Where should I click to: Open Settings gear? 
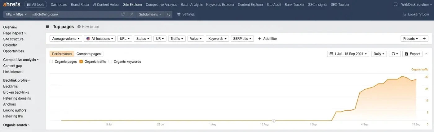point(186,14)
